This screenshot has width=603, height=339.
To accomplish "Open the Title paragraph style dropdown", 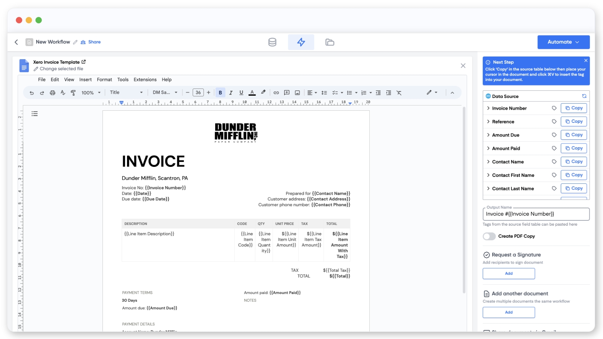I will 126,93.
